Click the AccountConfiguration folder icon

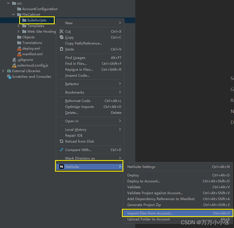19,9
